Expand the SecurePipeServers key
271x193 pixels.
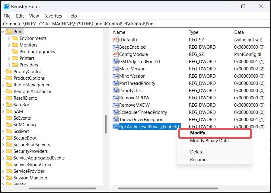pos(3,145)
